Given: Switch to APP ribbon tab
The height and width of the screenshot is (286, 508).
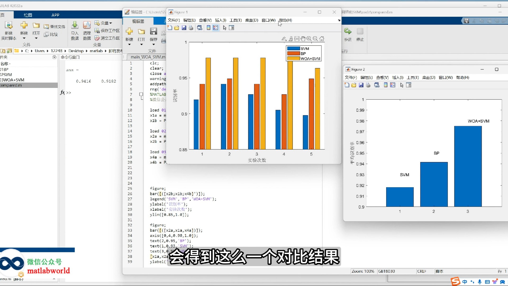Looking at the screenshot, I should [55, 15].
